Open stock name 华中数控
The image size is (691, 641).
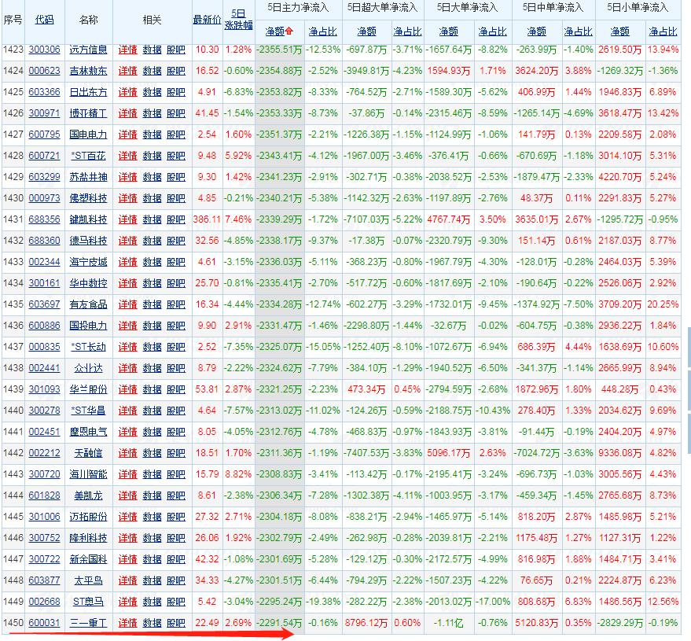pos(88,283)
